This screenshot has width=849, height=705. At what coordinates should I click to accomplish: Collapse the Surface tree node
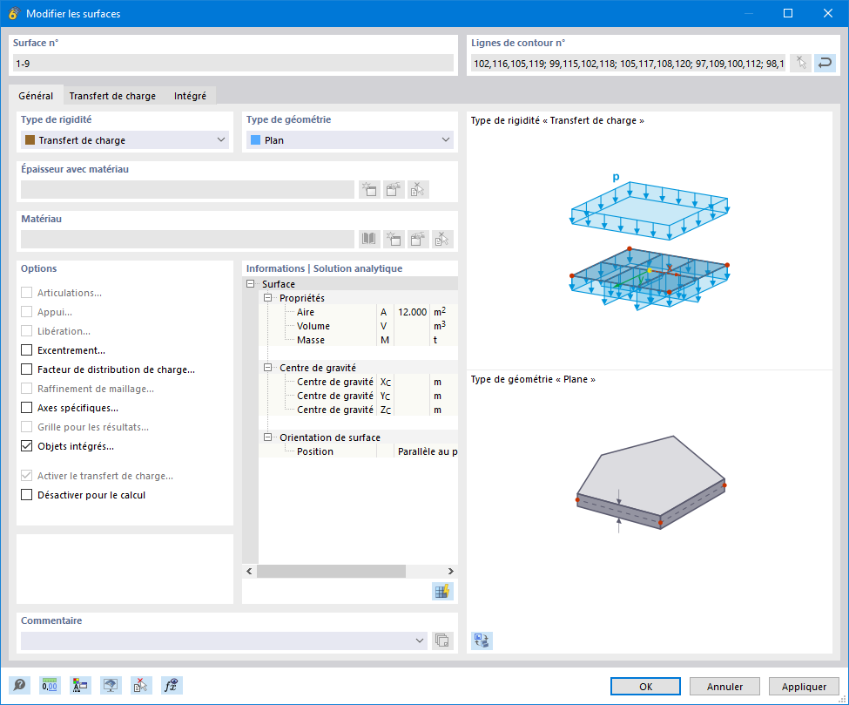tap(250, 284)
